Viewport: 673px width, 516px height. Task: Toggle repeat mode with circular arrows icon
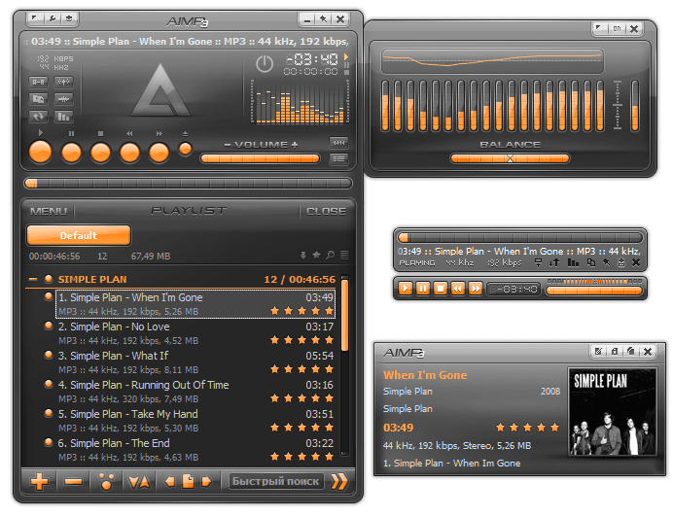[38, 117]
